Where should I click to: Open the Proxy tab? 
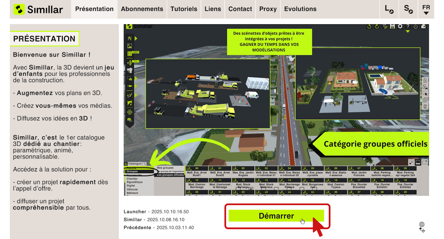(x=268, y=9)
